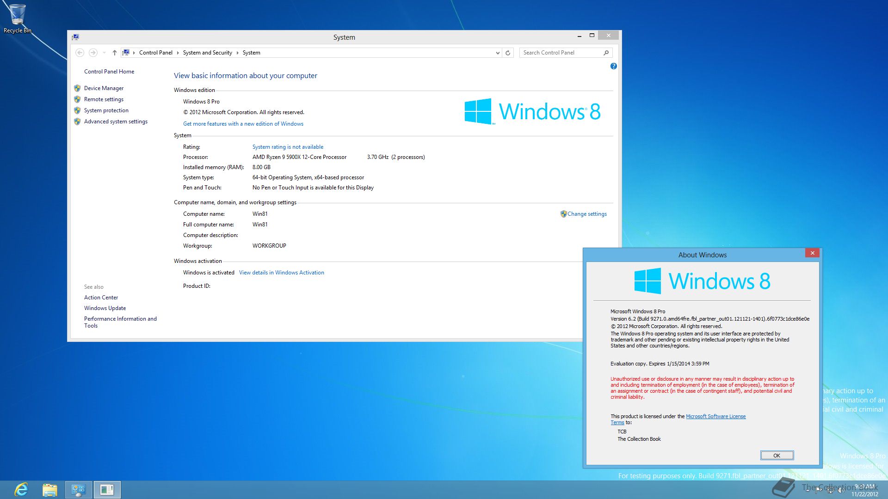Expand the address bar history dropdown
The image size is (888, 499).
(x=498, y=53)
